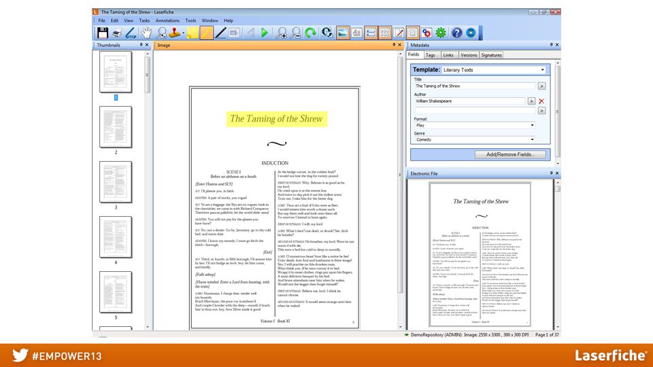The height and width of the screenshot is (367, 653).
Task: Open the Format dropdown showing Play
Action: (474, 125)
